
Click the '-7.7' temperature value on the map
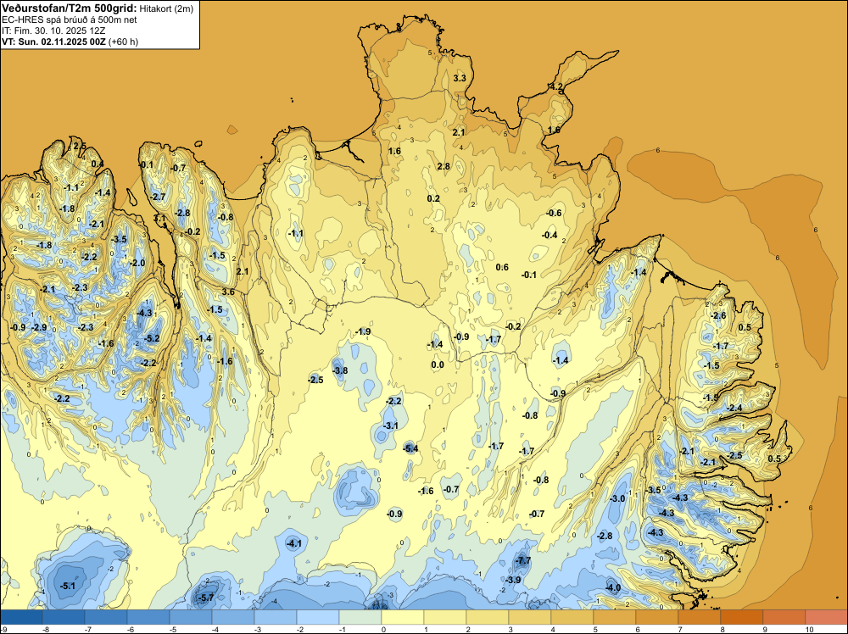[523, 561]
